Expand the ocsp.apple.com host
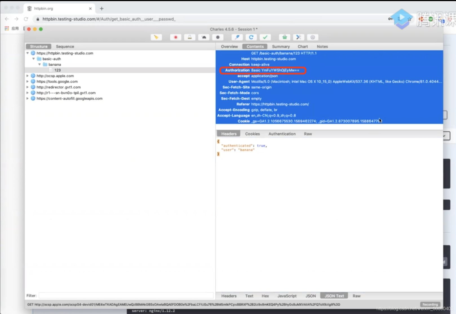 tap(28, 76)
